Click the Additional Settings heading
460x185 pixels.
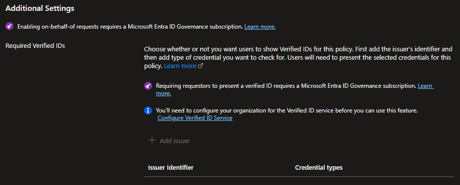[x=40, y=8]
